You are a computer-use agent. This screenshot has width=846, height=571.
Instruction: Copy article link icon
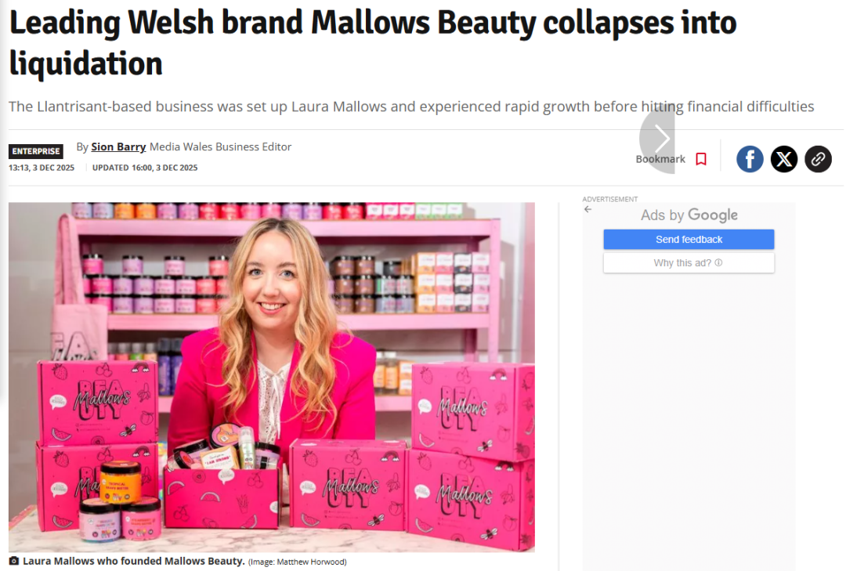point(818,159)
